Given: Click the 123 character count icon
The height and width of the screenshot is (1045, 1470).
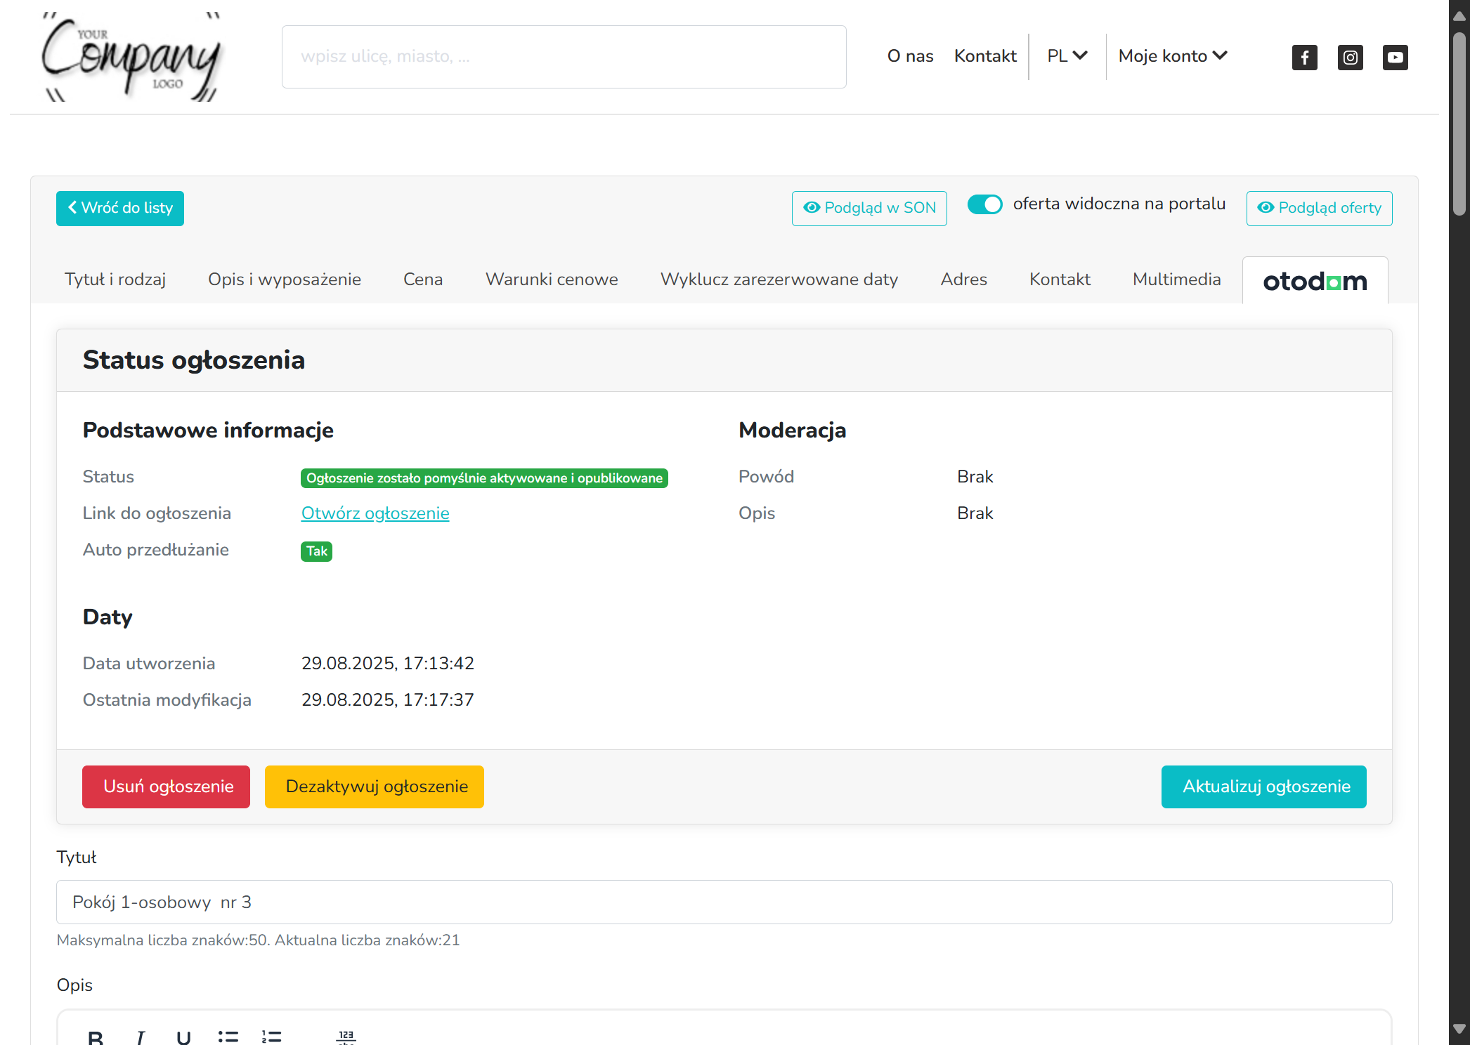Looking at the screenshot, I should (346, 1037).
